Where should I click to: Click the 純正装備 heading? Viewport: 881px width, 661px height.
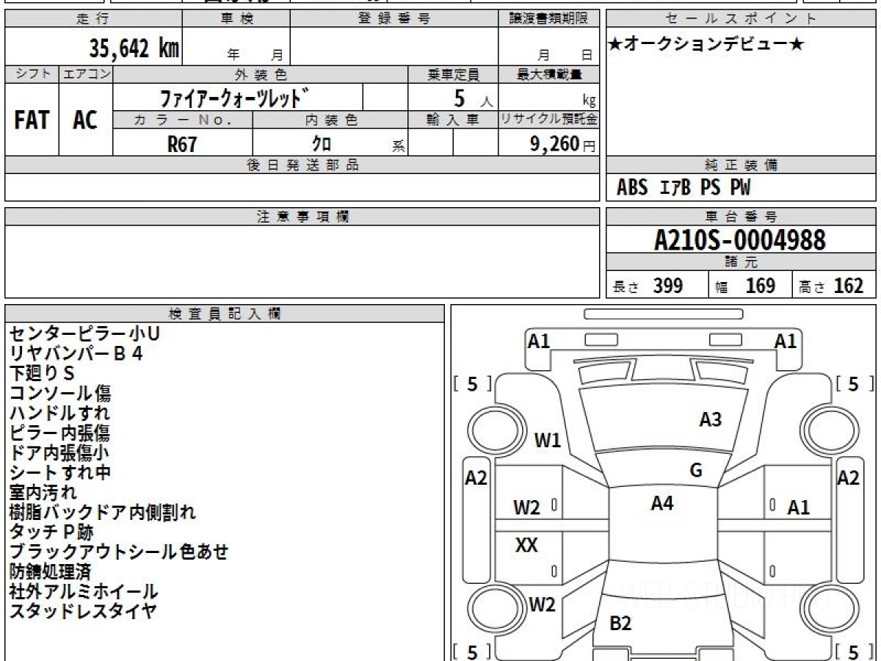[x=742, y=165]
